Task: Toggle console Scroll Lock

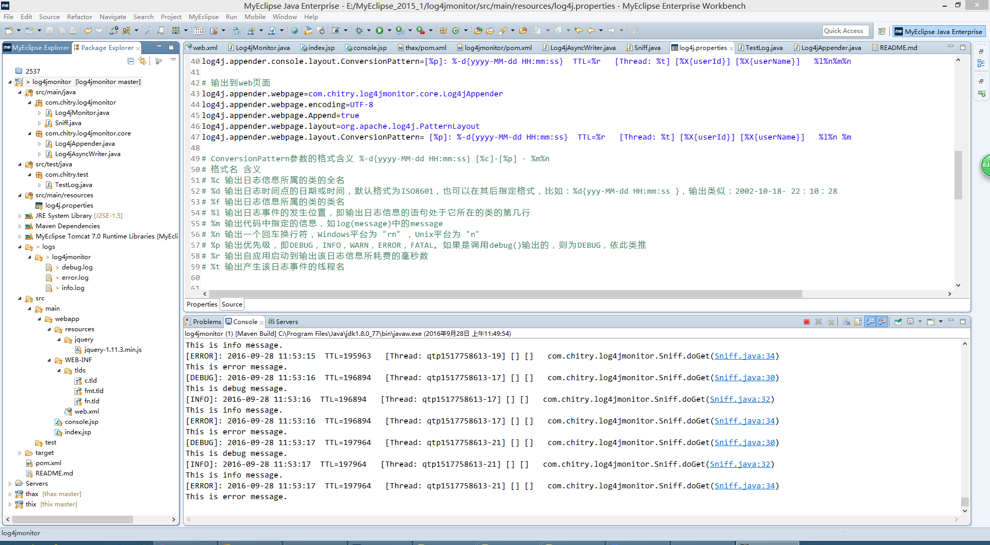Action: click(x=857, y=321)
